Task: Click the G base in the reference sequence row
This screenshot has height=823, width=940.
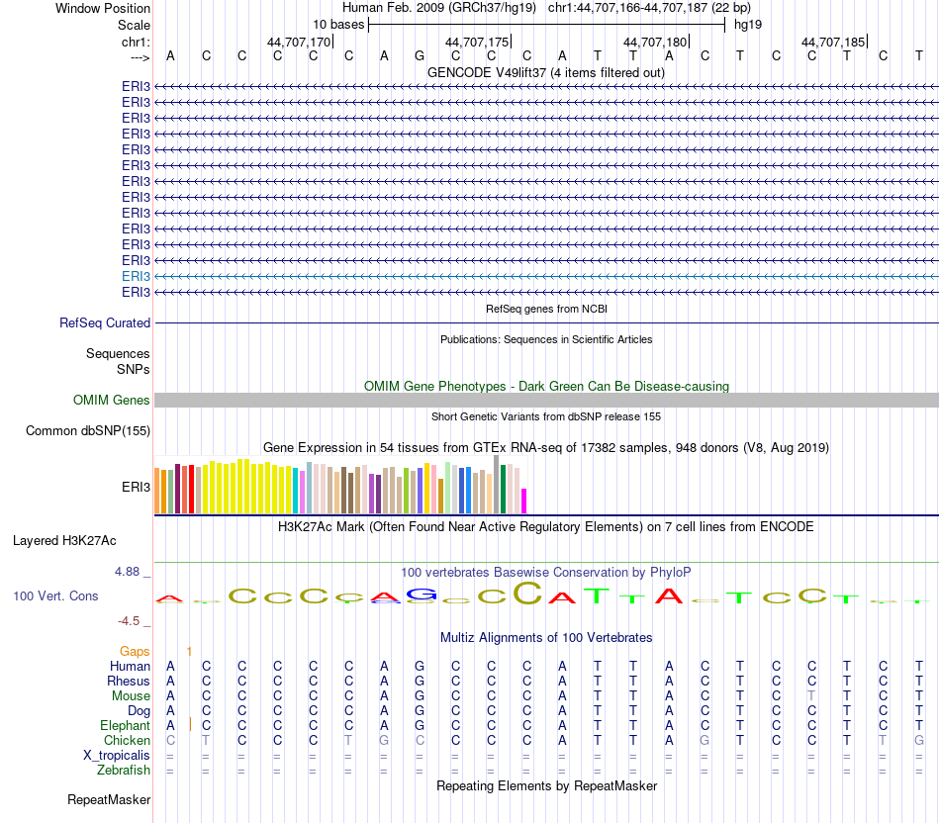Action: point(420,55)
